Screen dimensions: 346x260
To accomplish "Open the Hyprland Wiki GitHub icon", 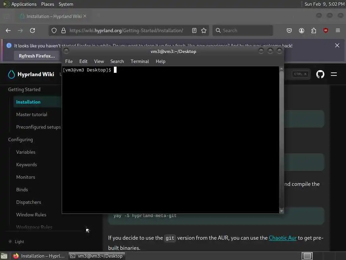I will click(320, 74).
